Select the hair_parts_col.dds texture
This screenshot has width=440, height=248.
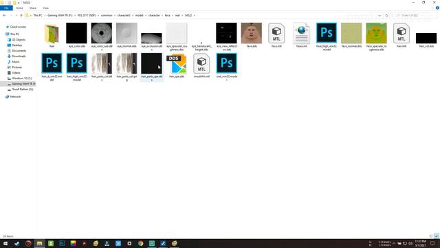point(102,67)
